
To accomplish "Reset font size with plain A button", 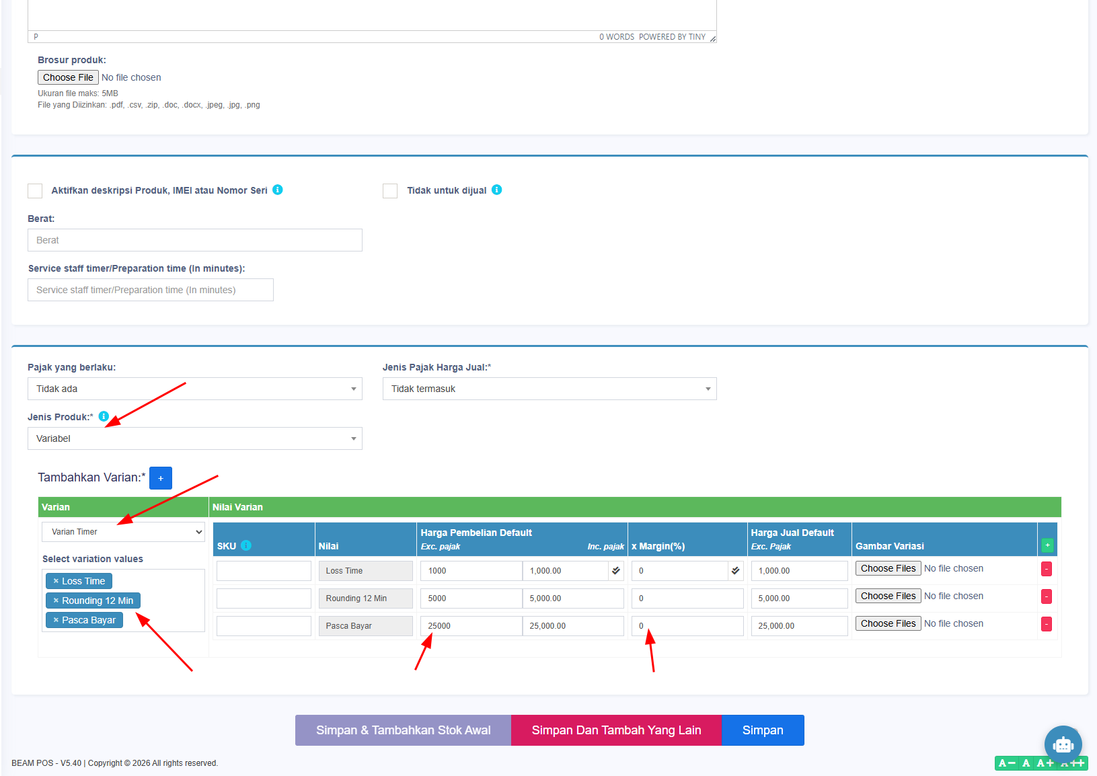I will 1026,763.
